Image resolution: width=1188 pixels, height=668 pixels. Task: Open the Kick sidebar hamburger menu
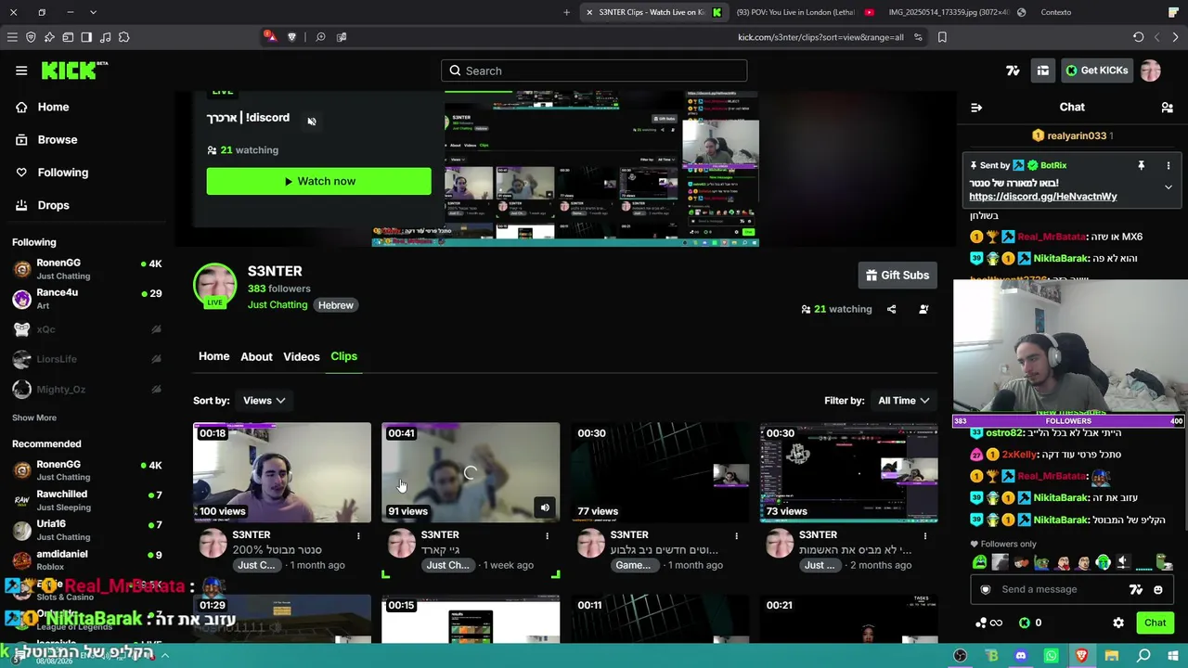(x=21, y=71)
